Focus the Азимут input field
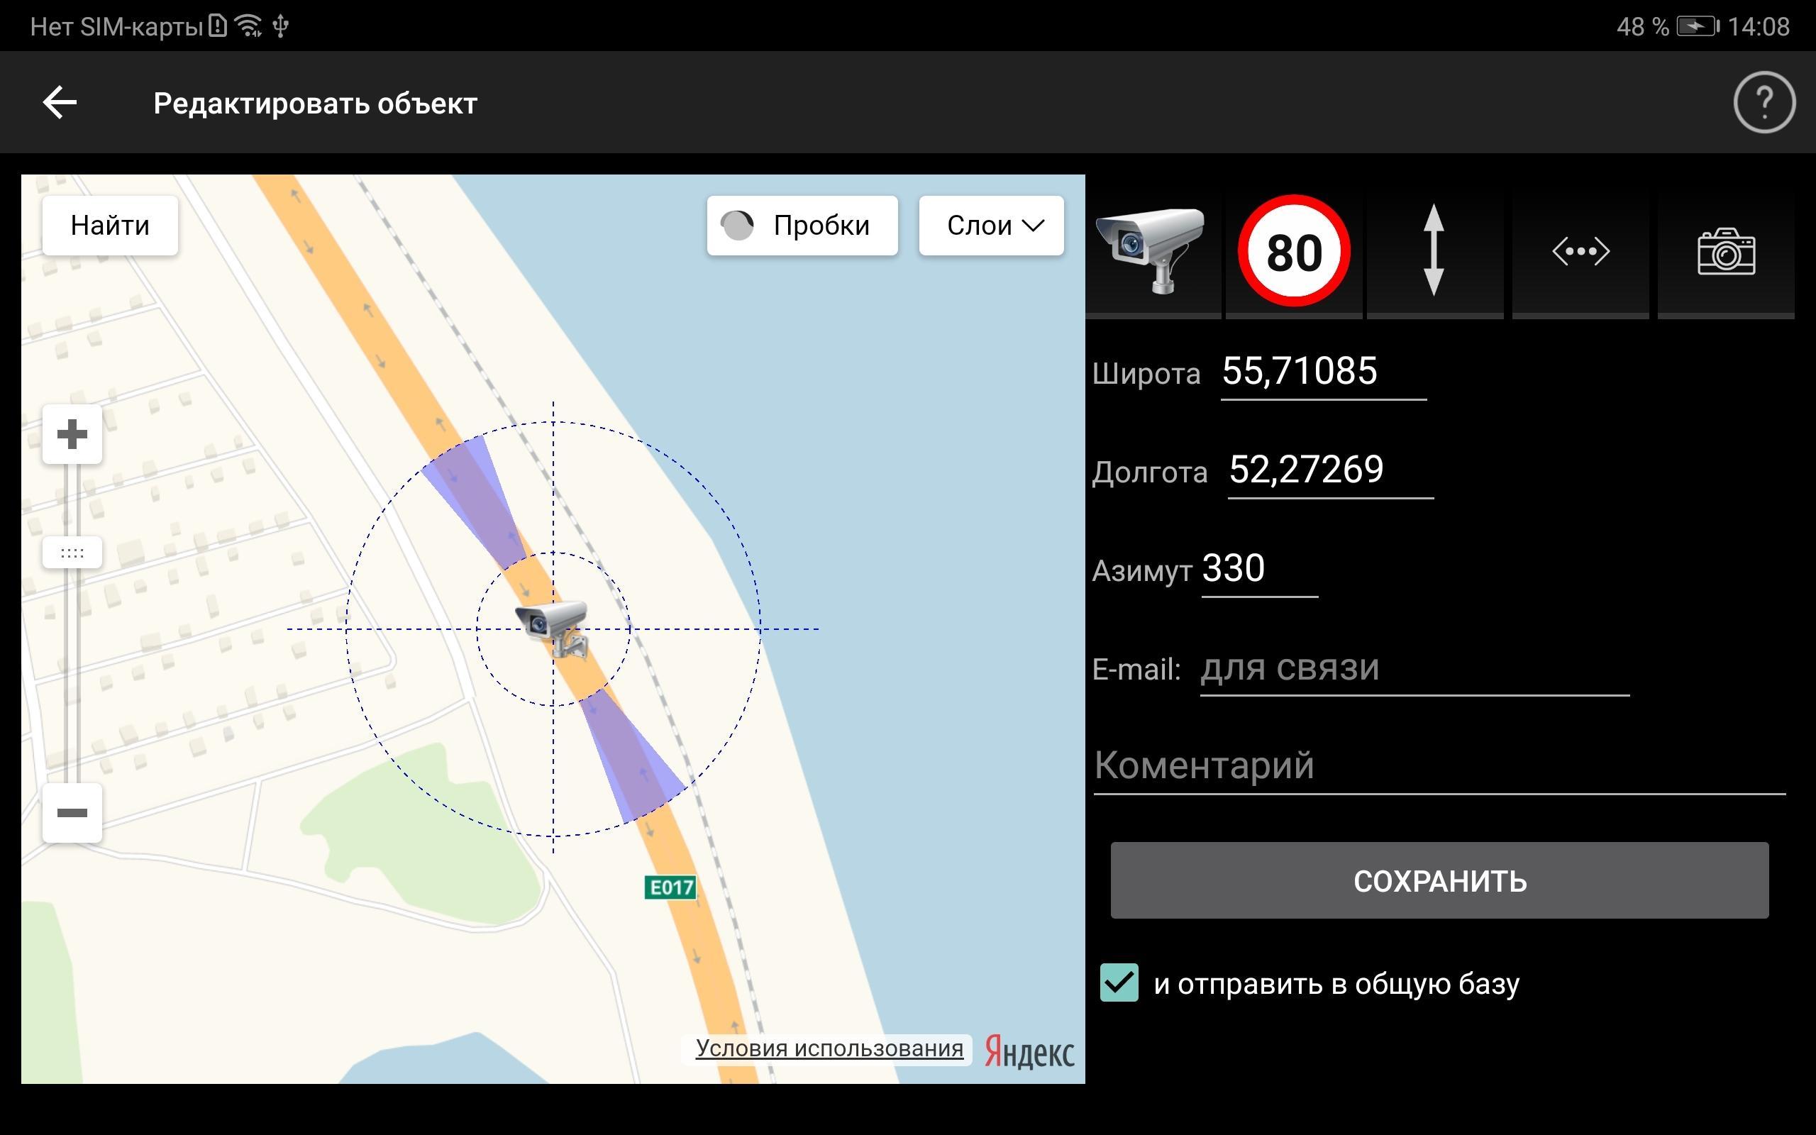The image size is (1816, 1135). 1258,569
